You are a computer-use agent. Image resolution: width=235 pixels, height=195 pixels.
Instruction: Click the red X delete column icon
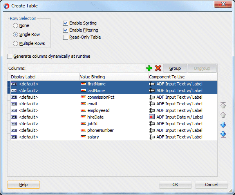click(x=158, y=68)
